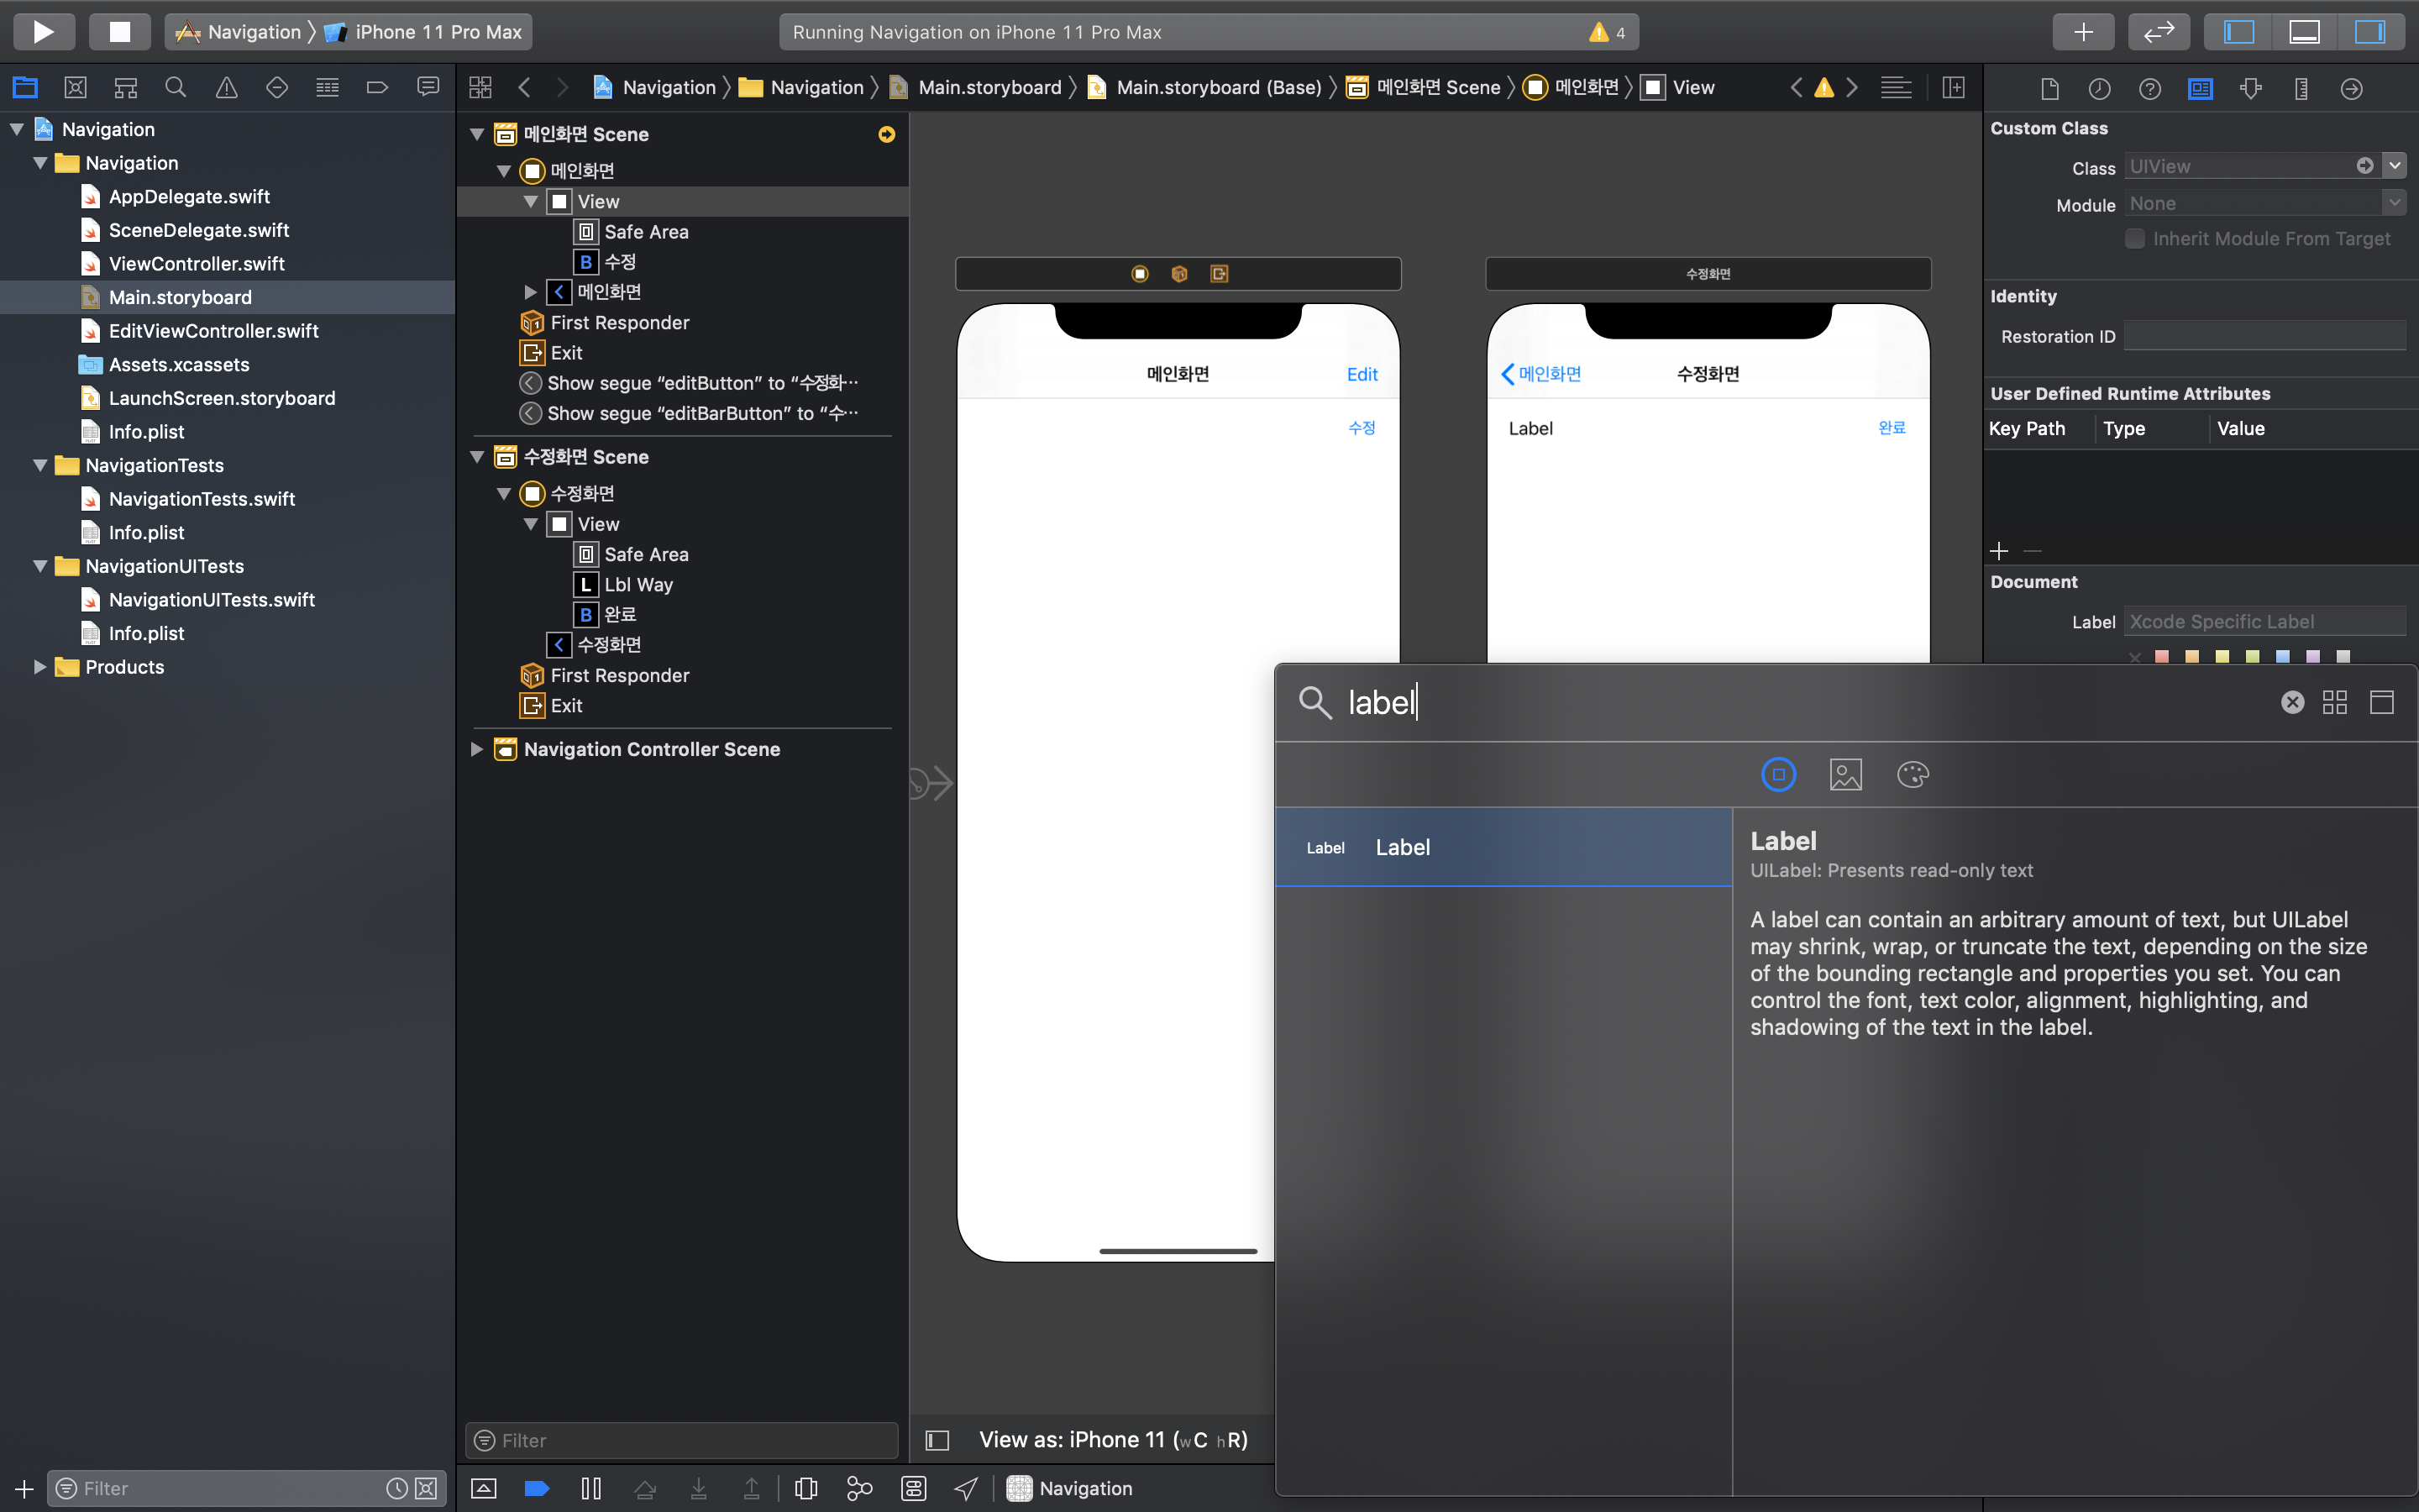Click the Run (play) button
The width and height of the screenshot is (2419, 1512).
(43, 32)
